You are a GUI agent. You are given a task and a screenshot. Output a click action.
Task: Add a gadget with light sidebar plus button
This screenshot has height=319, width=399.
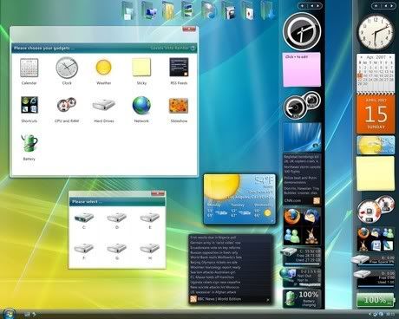[x=376, y=6]
